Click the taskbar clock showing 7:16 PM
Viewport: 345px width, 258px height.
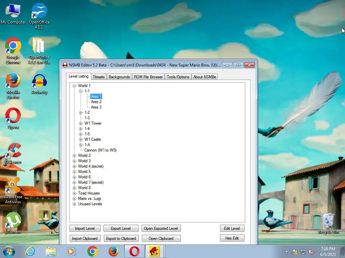(x=328, y=252)
